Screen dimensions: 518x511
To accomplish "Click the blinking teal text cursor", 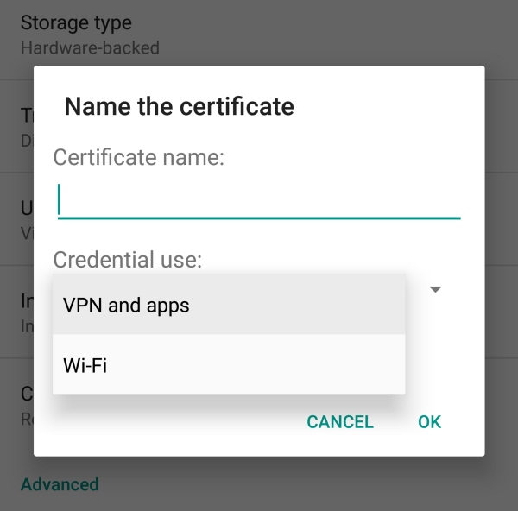I will (x=59, y=199).
